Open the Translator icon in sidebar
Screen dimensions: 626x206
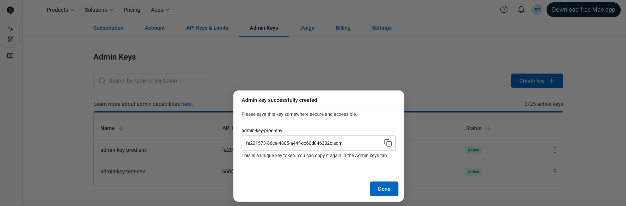pyautogui.click(x=10, y=28)
